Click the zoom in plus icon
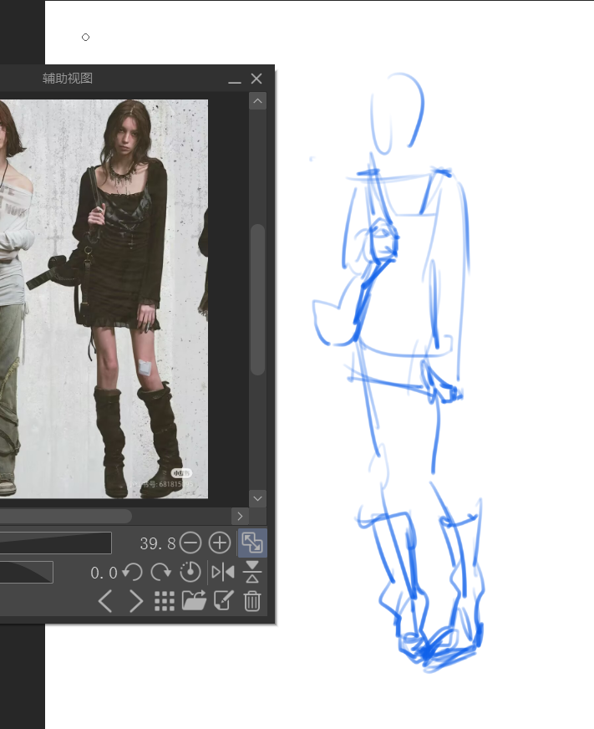The height and width of the screenshot is (729, 594). (219, 543)
